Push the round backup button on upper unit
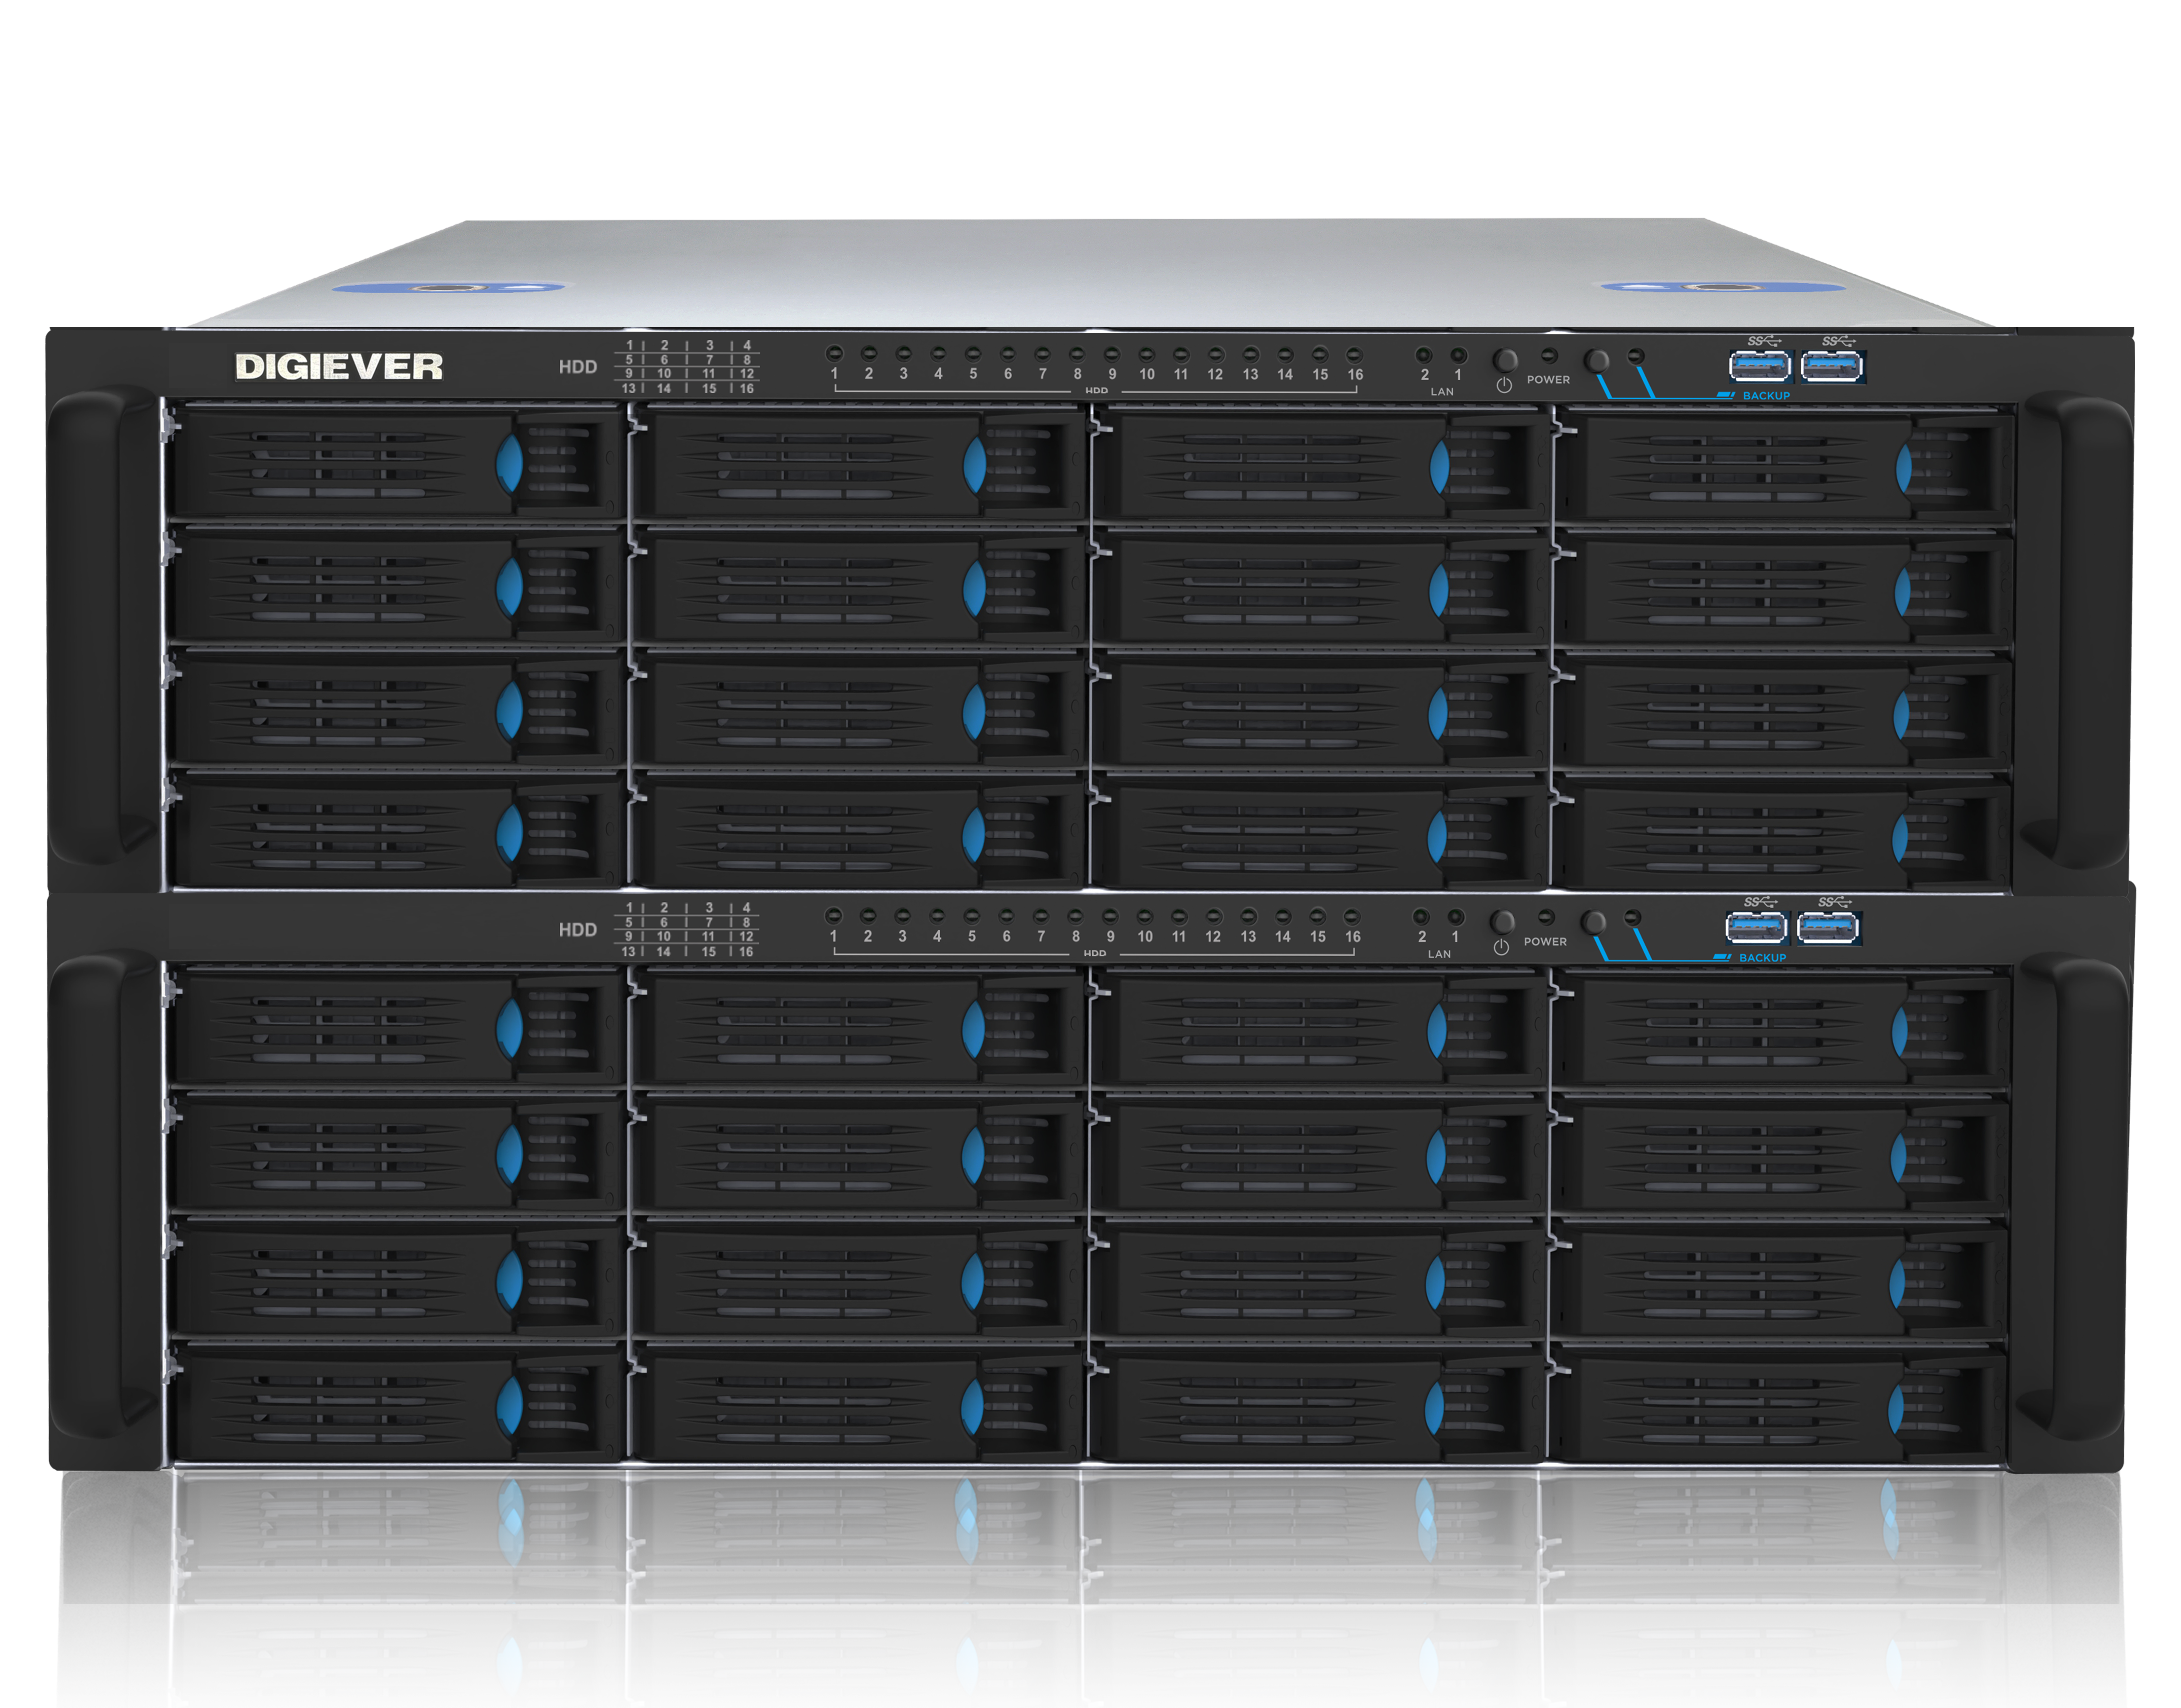2181x1708 pixels. coord(1596,360)
